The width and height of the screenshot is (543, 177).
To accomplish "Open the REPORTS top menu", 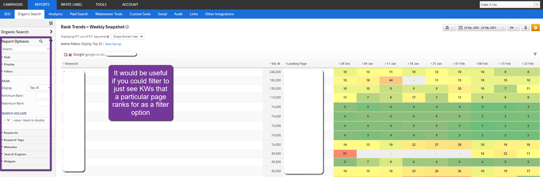I will [x=42, y=5].
